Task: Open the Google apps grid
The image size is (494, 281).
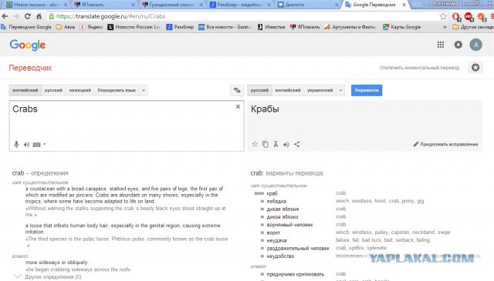Action: tap(441, 45)
